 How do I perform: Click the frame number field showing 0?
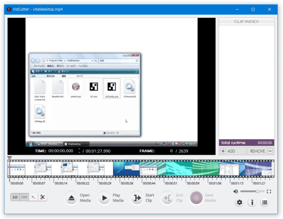[171, 151]
